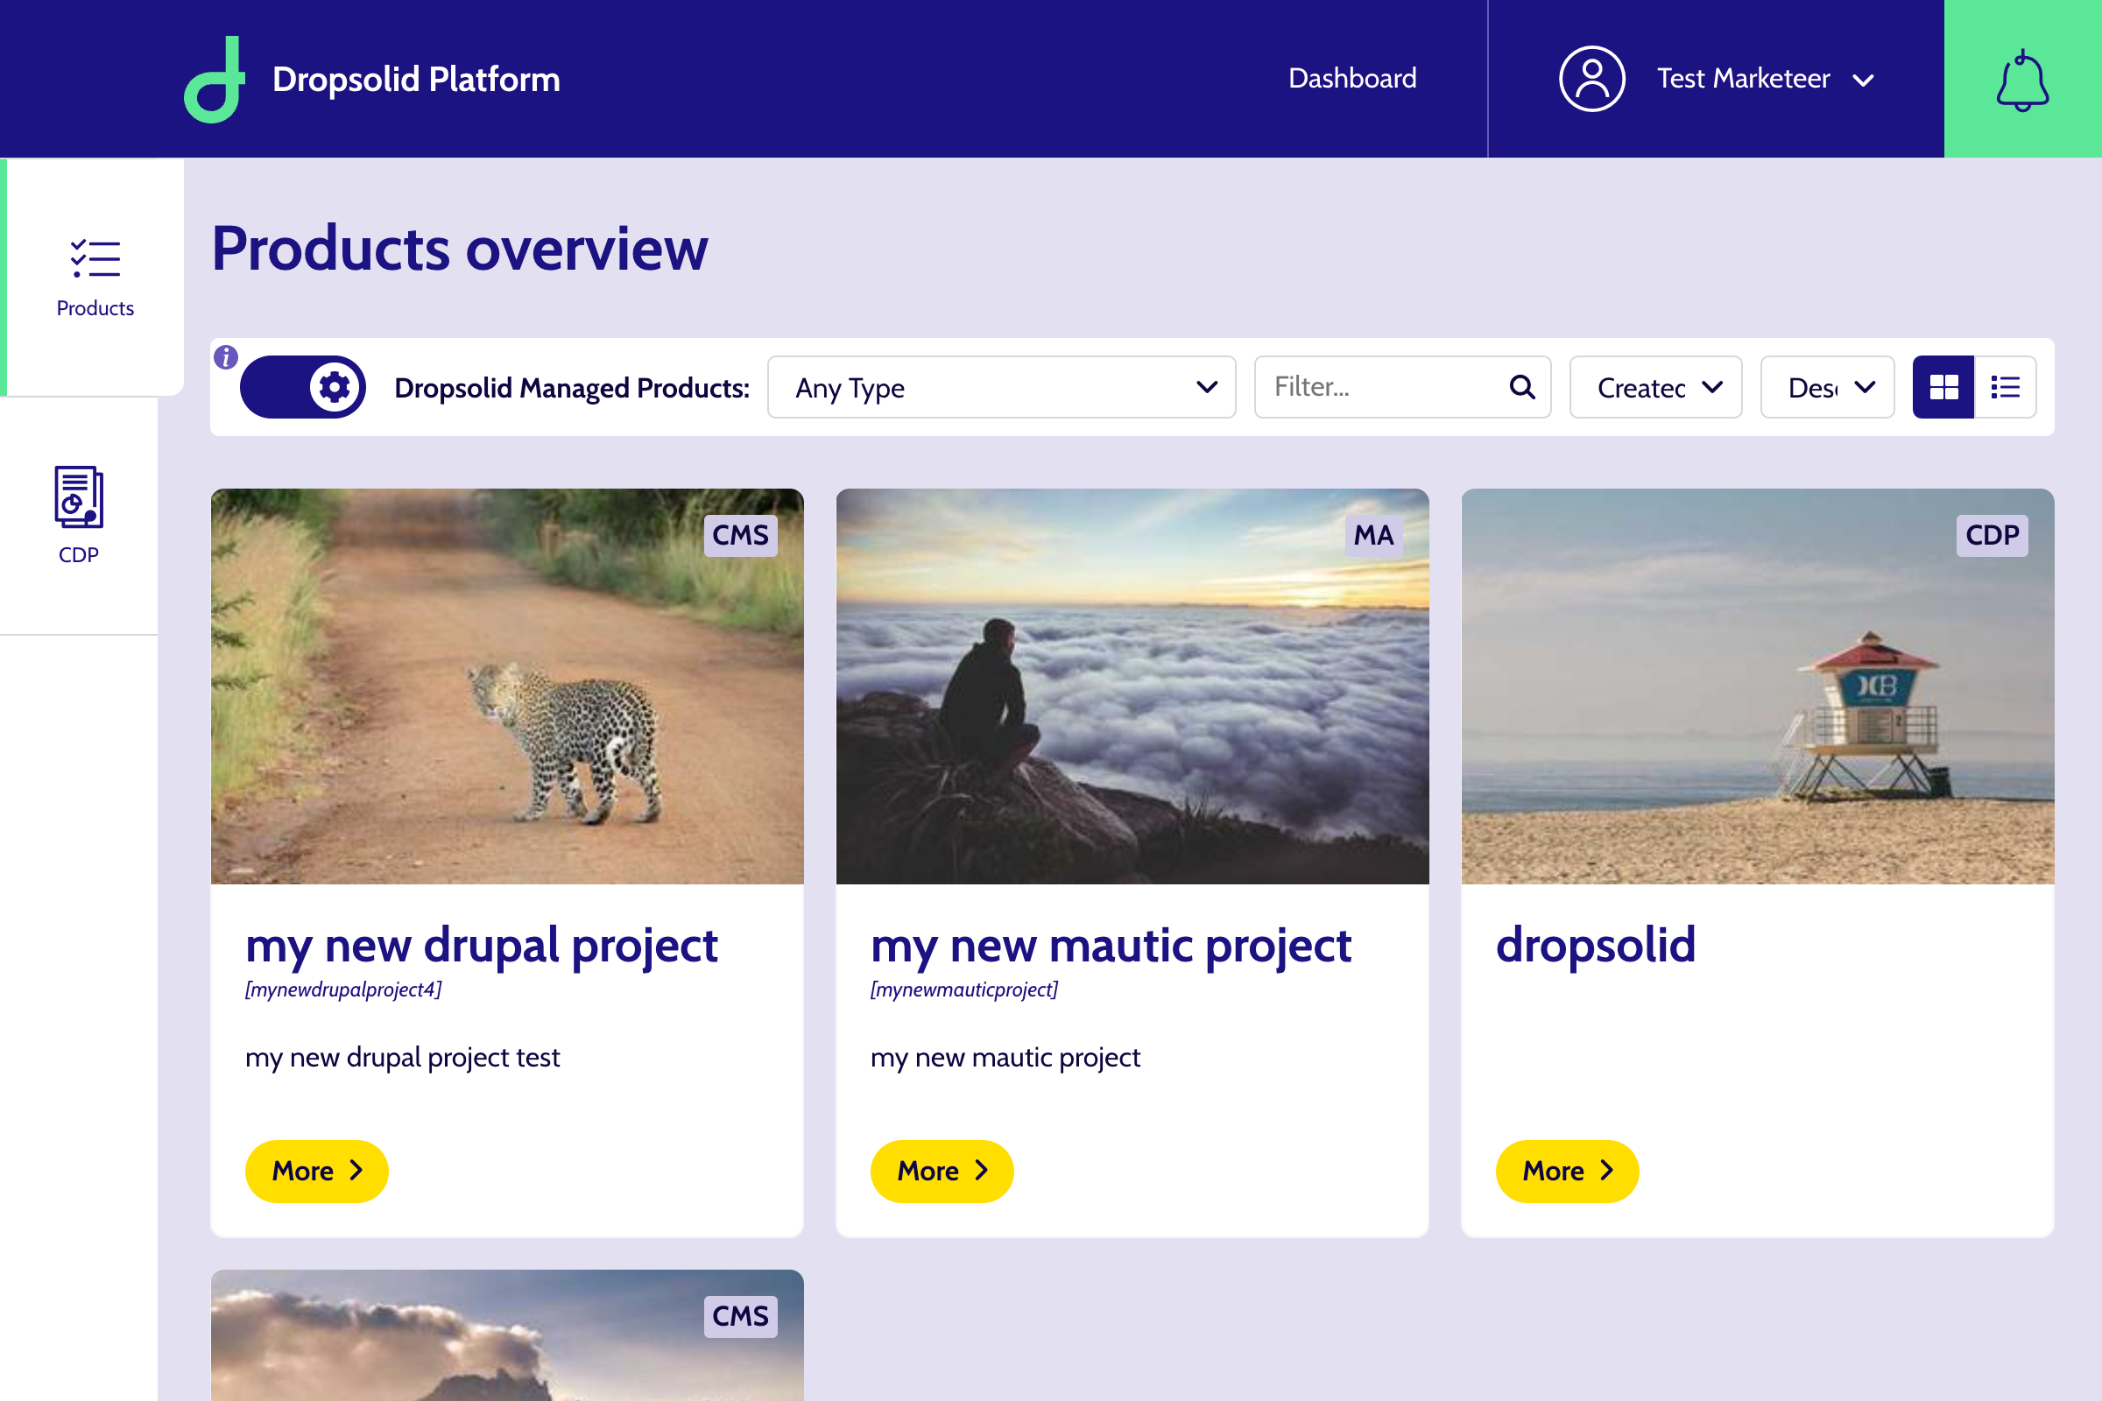Toggle Dropsolid Managed Products switch
Viewport: 2102px width, 1401px height.
click(303, 387)
